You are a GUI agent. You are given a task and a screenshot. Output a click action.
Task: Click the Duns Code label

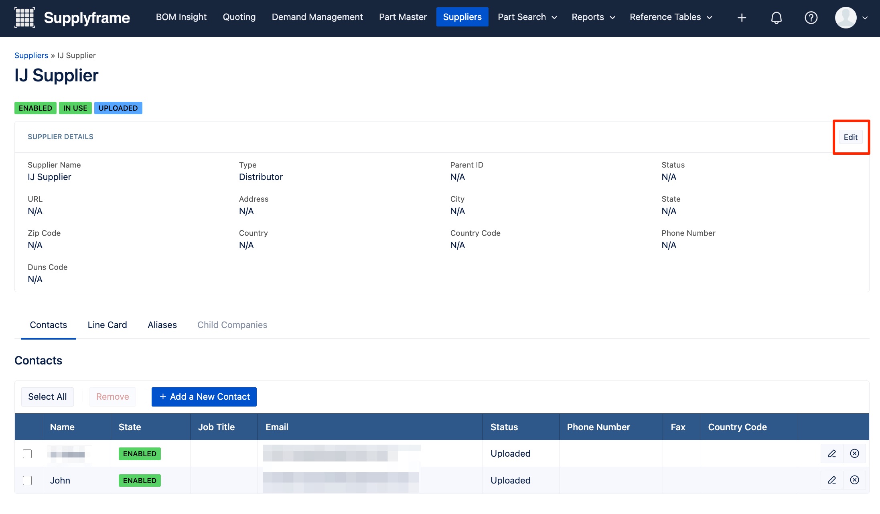[x=47, y=267]
